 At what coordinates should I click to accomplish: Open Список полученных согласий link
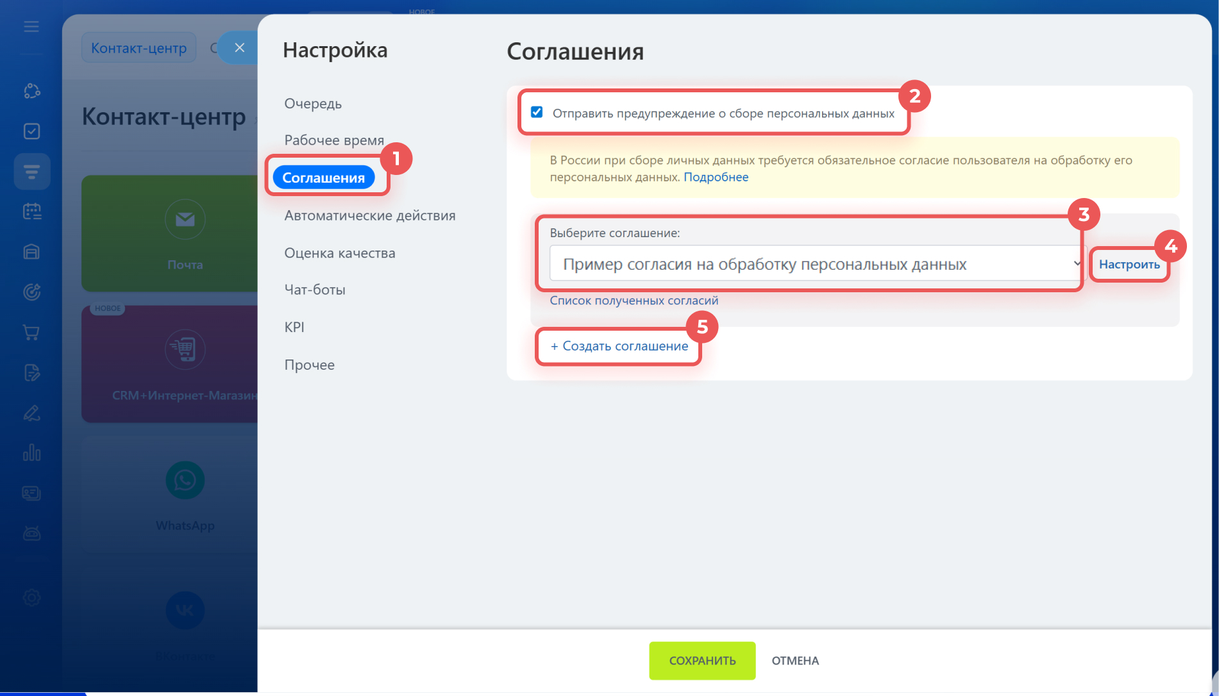tap(634, 301)
